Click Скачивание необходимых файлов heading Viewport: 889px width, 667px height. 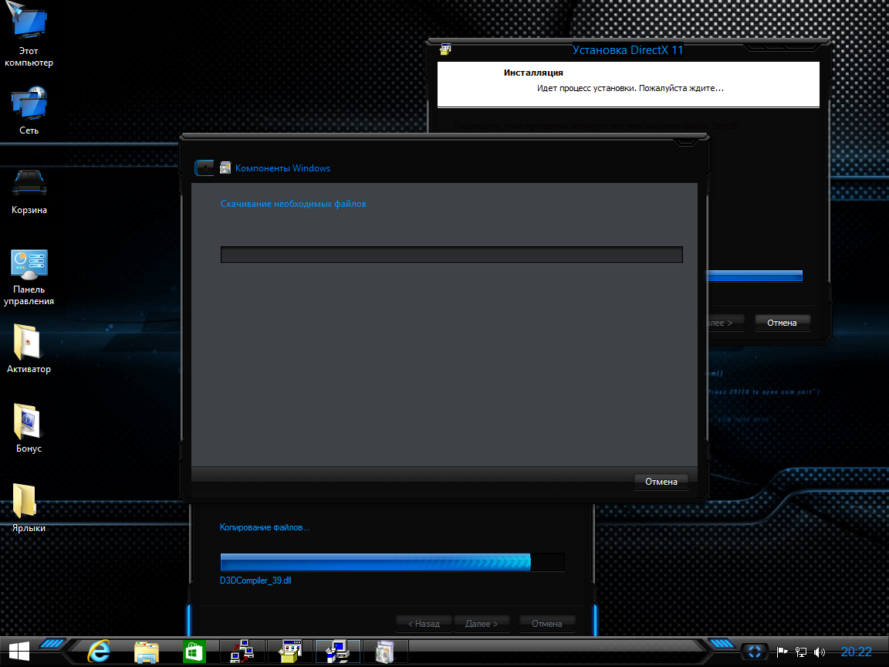(293, 204)
